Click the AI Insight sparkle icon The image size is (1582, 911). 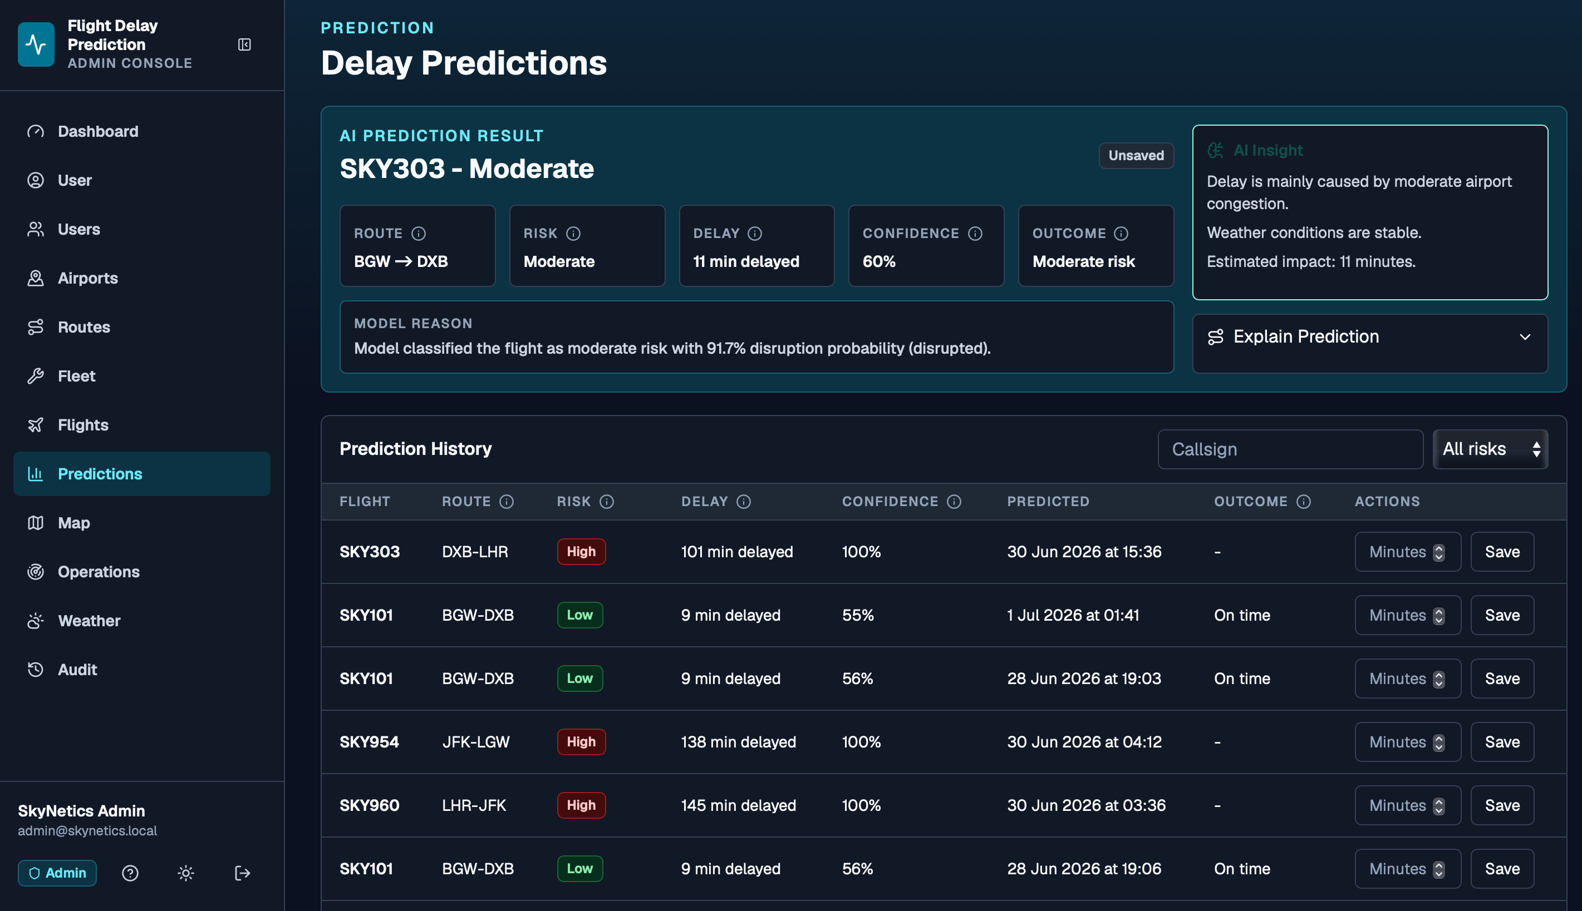click(x=1215, y=150)
